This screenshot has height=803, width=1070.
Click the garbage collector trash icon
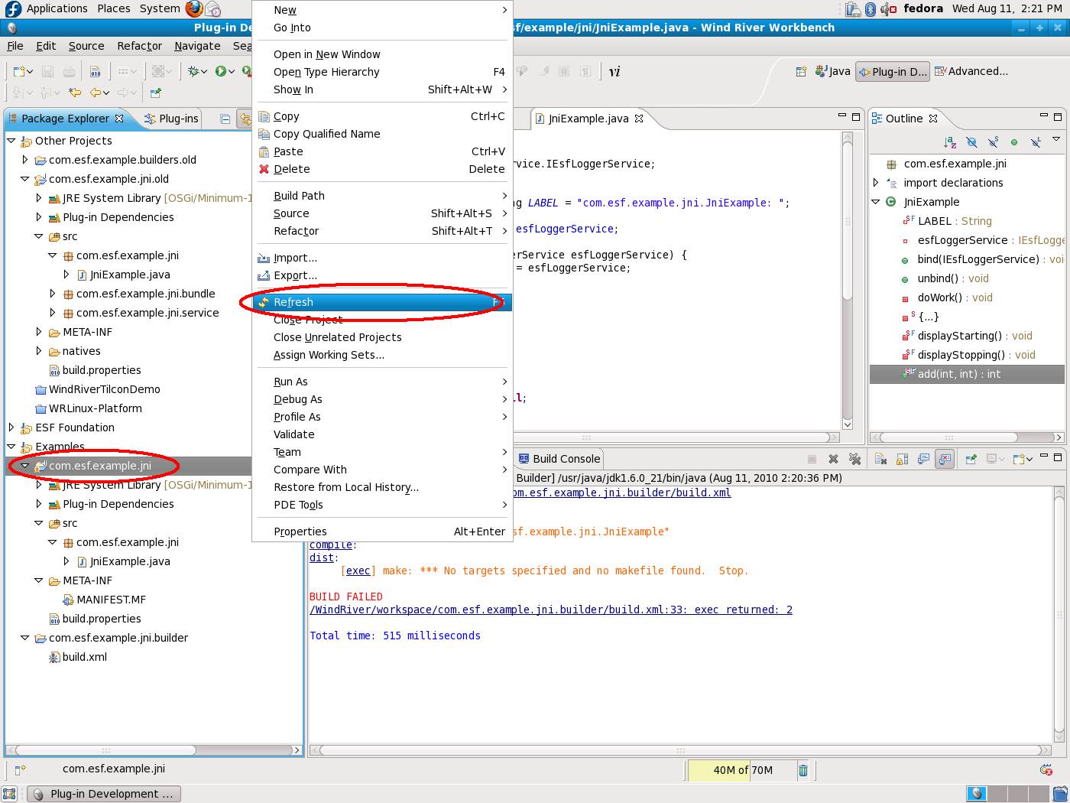coord(803,770)
